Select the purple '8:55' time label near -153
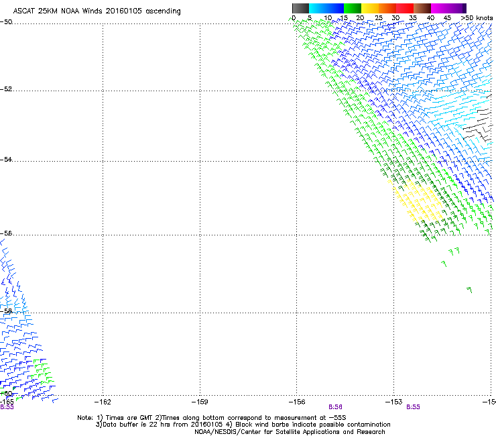 [x=413, y=407]
